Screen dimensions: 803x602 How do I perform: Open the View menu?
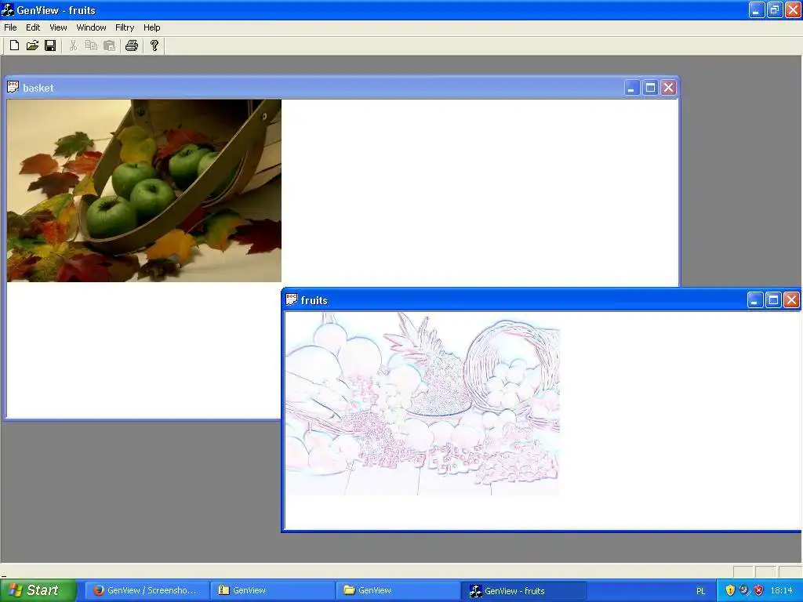coord(58,27)
